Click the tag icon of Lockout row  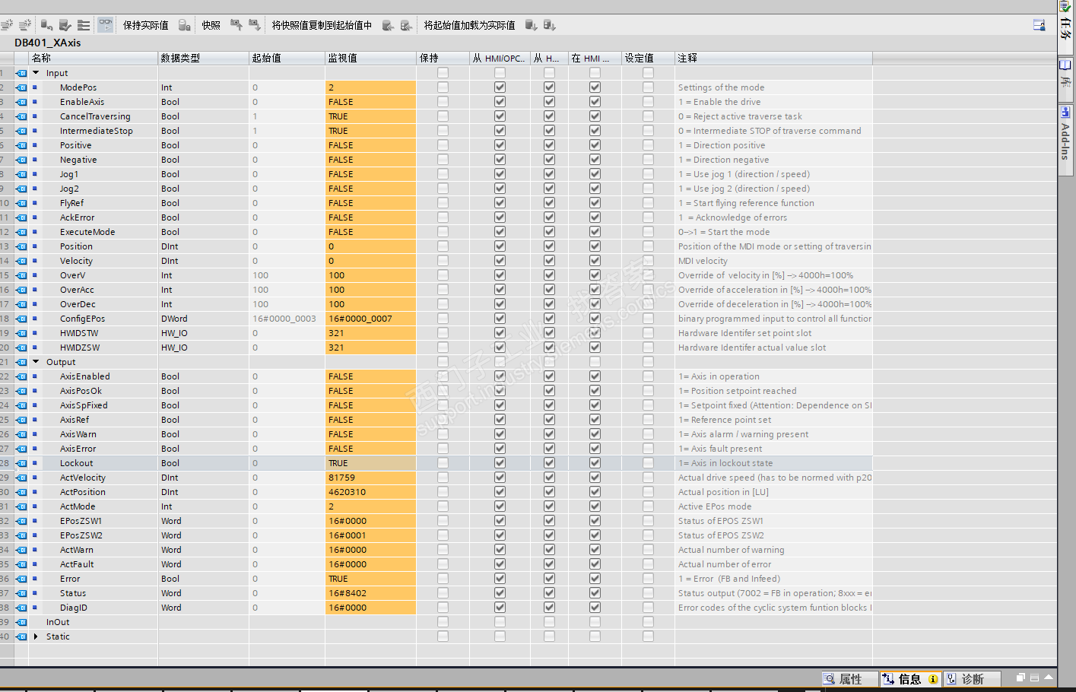coord(21,463)
